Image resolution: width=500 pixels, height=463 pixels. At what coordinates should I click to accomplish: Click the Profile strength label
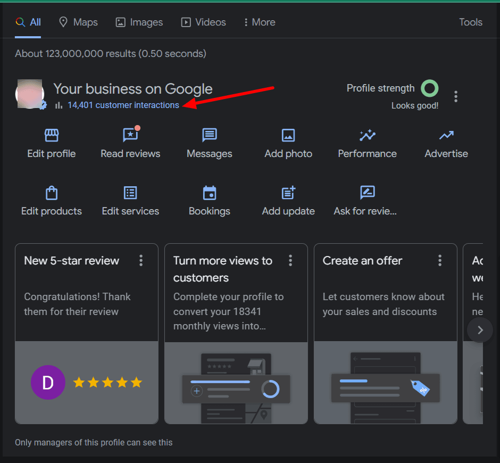pos(380,88)
